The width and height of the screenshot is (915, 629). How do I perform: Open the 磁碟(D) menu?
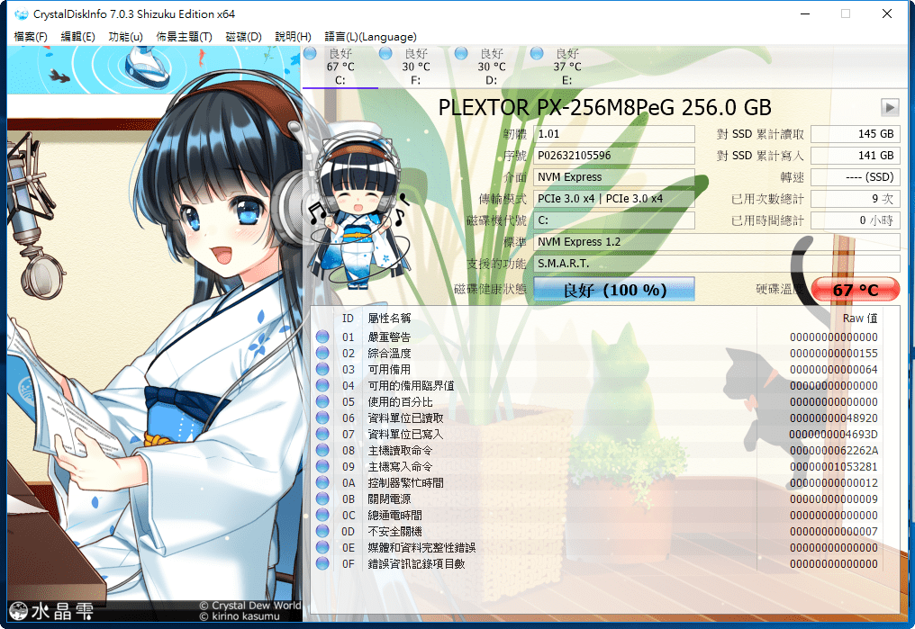pyautogui.click(x=243, y=37)
